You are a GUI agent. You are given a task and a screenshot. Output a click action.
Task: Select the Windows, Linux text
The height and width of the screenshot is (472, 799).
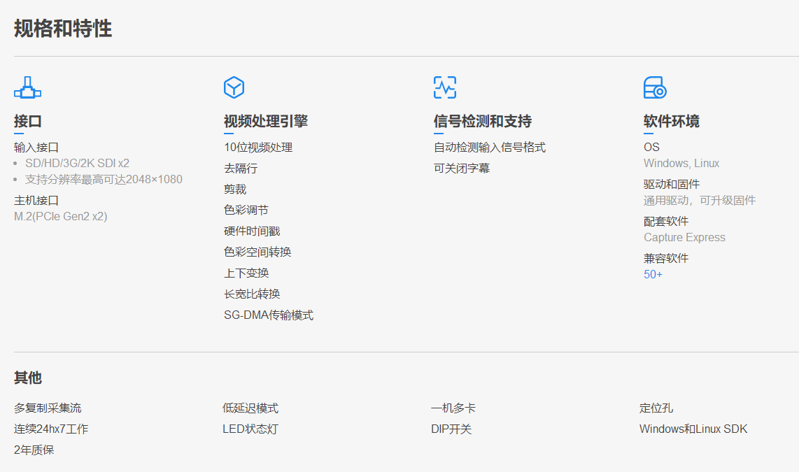tap(681, 164)
